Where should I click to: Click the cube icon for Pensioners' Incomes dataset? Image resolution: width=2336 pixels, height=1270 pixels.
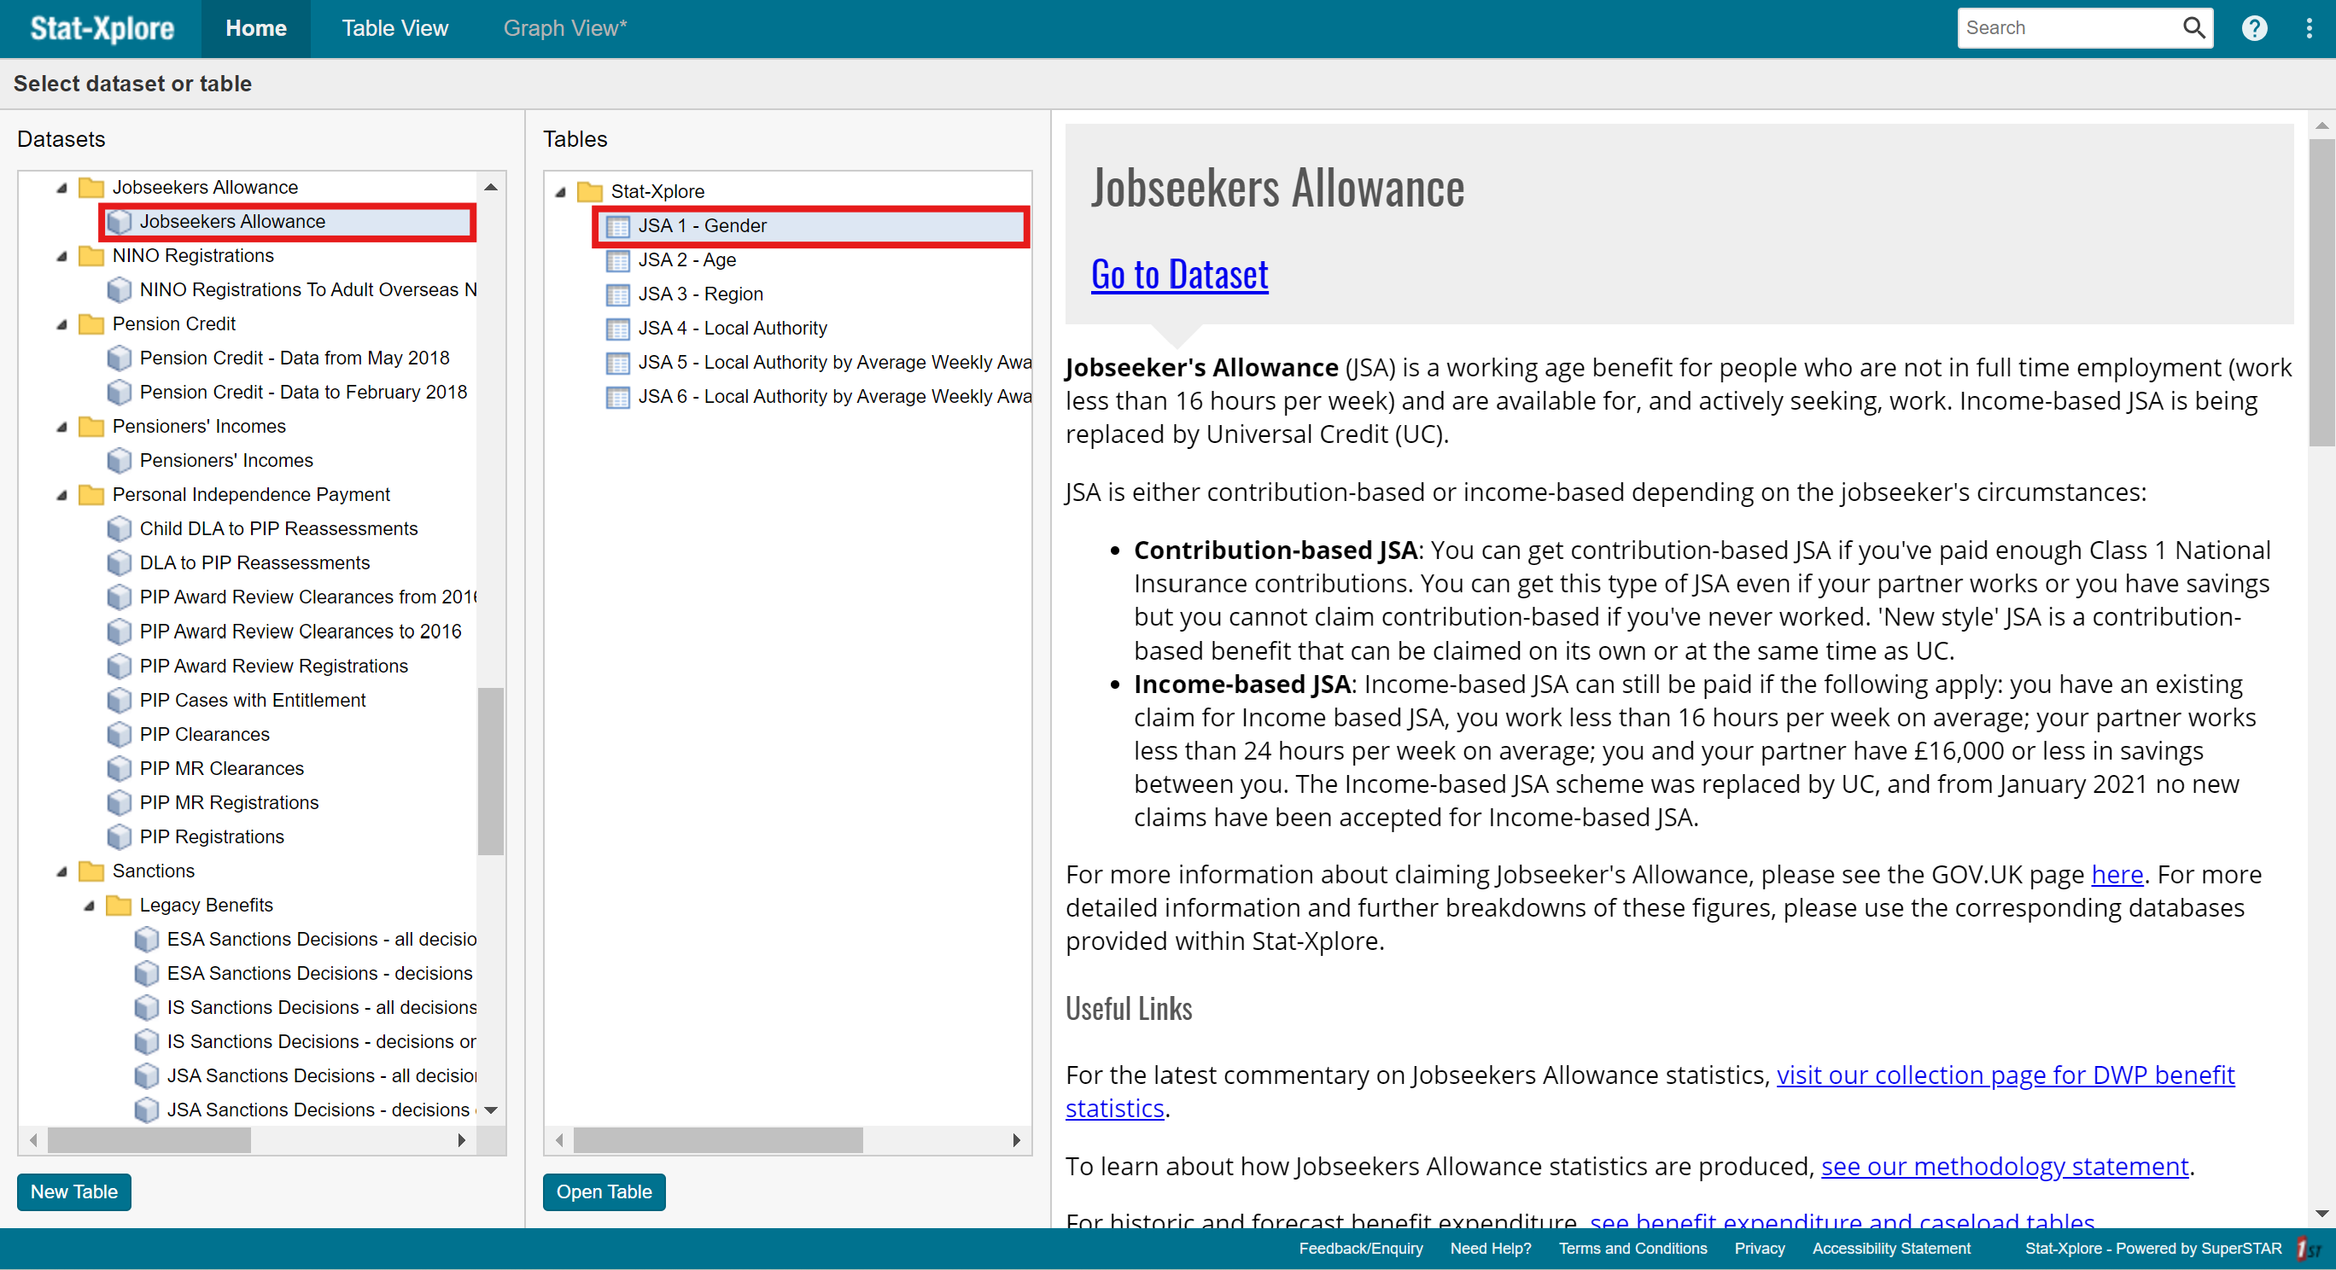pyautogui.click(x=120, y=462)
